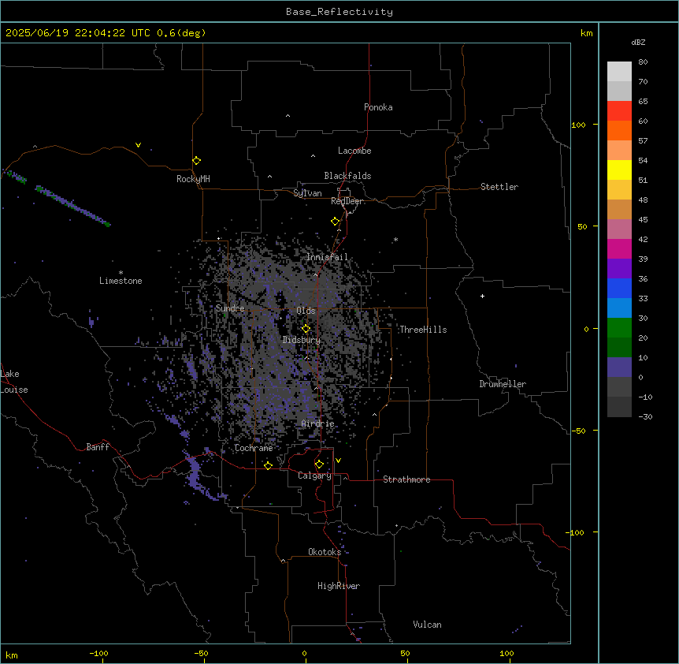The width and height of the screenshot is (679, 664).
Task: Select the Stettler label
Action: (499, 187)
